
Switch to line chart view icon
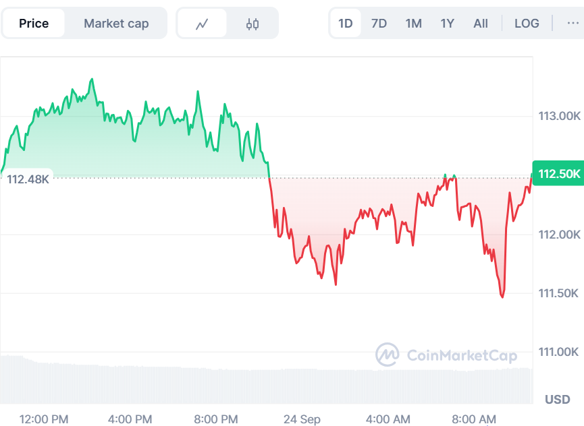click(x=202, y=24)
